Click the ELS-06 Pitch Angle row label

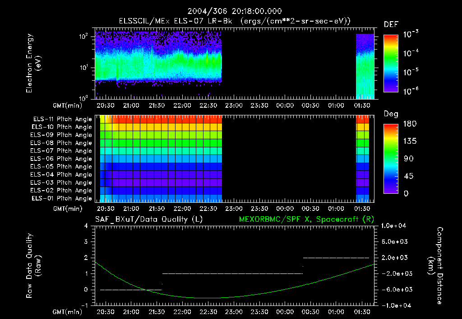point(61,159)
